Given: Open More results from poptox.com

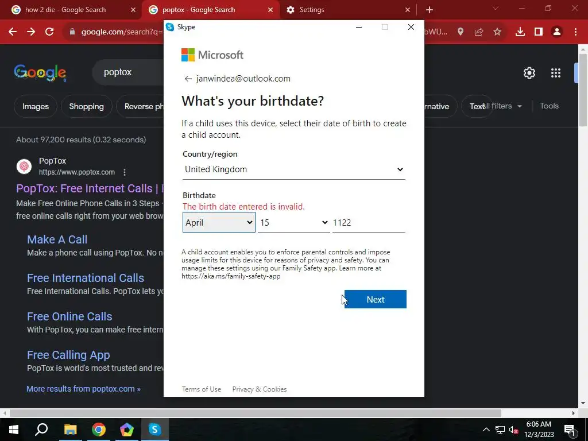Looking at the screenshot, I should click(83, 389).
